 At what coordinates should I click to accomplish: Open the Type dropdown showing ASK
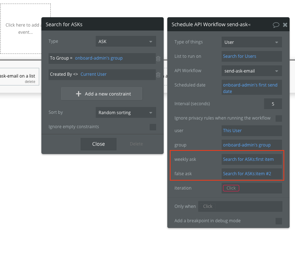(126, 41)
